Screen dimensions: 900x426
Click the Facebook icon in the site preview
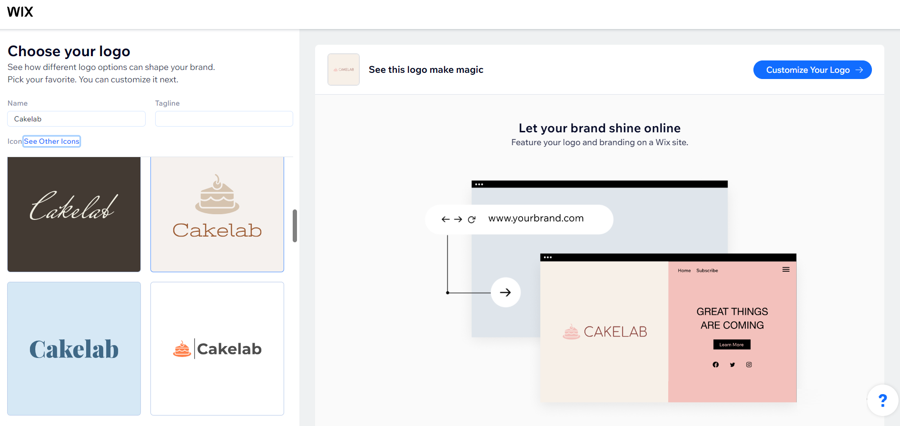tap(715, 365)
